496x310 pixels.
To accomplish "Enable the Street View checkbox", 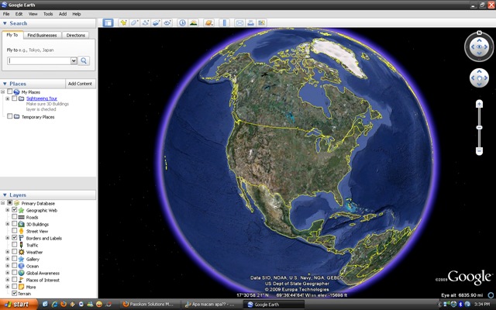I will pos(15,231).
